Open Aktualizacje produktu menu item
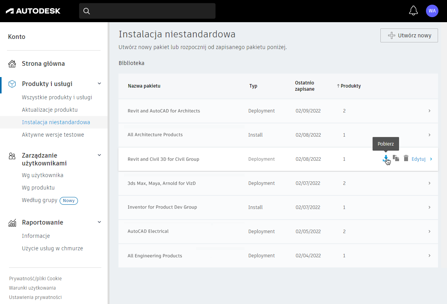Screen dimensions: 447x304 click(50, 110)
